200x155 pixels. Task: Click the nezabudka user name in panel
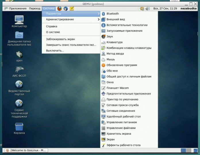click(x=189, y=9)
